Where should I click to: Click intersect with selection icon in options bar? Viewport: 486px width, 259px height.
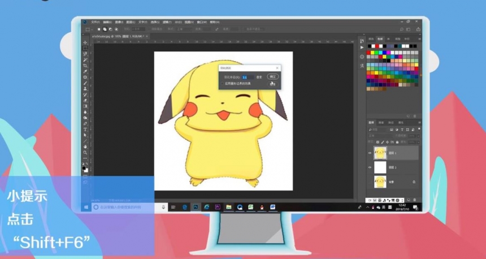point(116,29)
